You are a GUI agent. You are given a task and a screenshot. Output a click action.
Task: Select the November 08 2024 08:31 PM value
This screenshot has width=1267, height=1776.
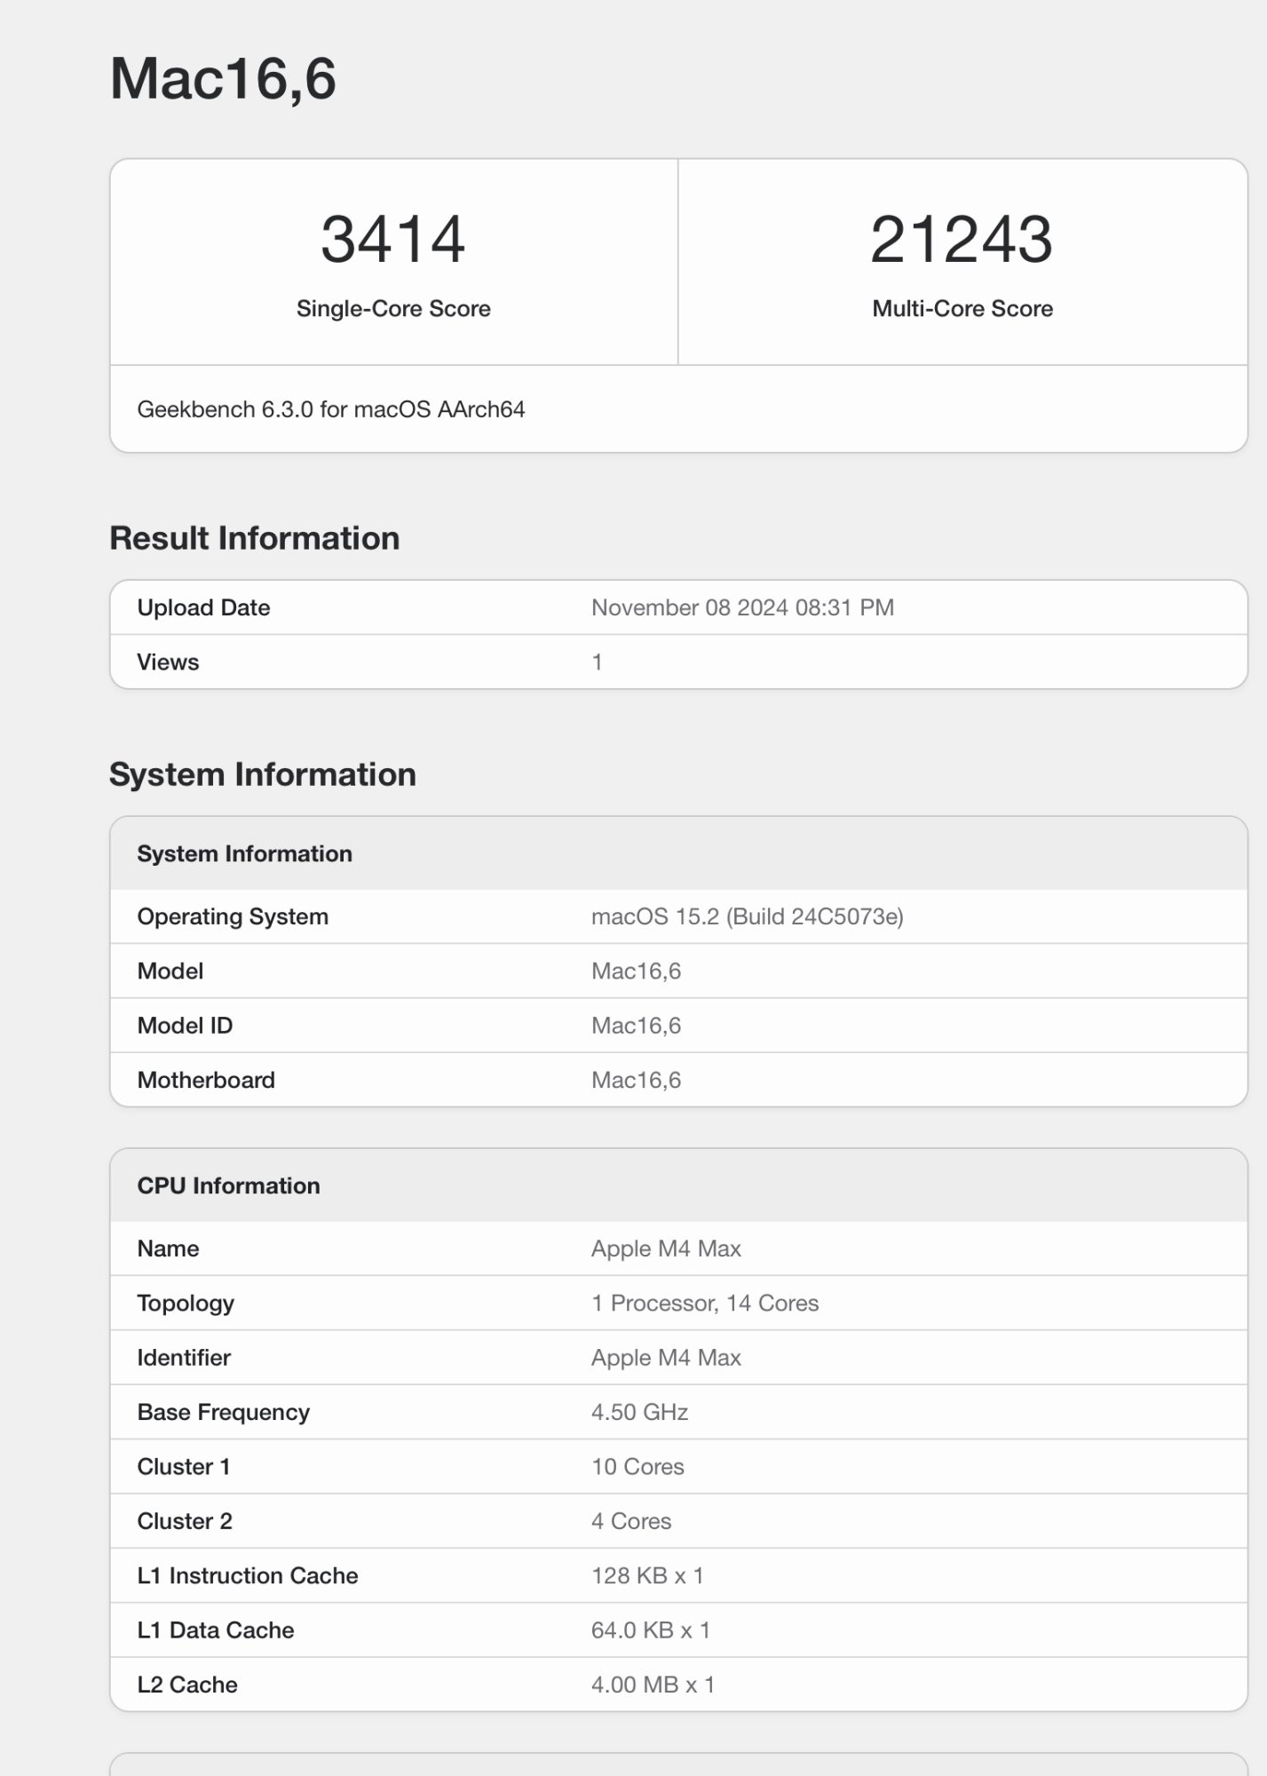[x=742, y=607]
